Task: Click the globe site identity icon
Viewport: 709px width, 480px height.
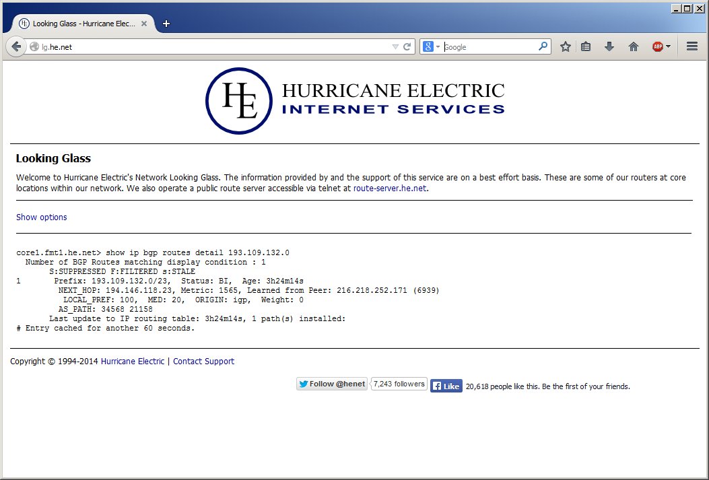Action: coord(34,46)
